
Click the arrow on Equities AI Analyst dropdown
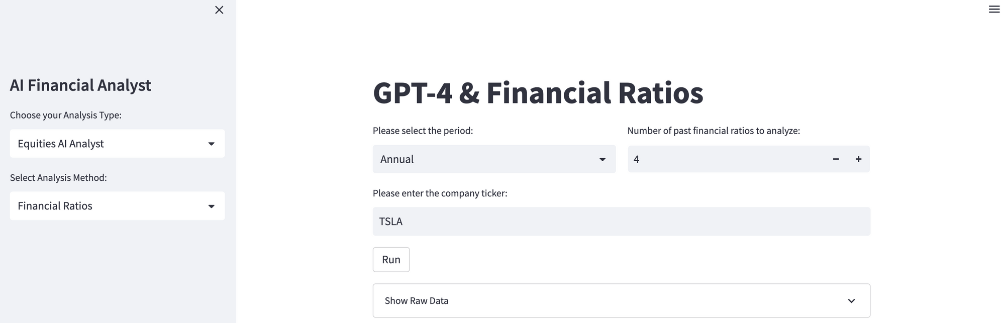pyautogui.click(x=212, y=144)
